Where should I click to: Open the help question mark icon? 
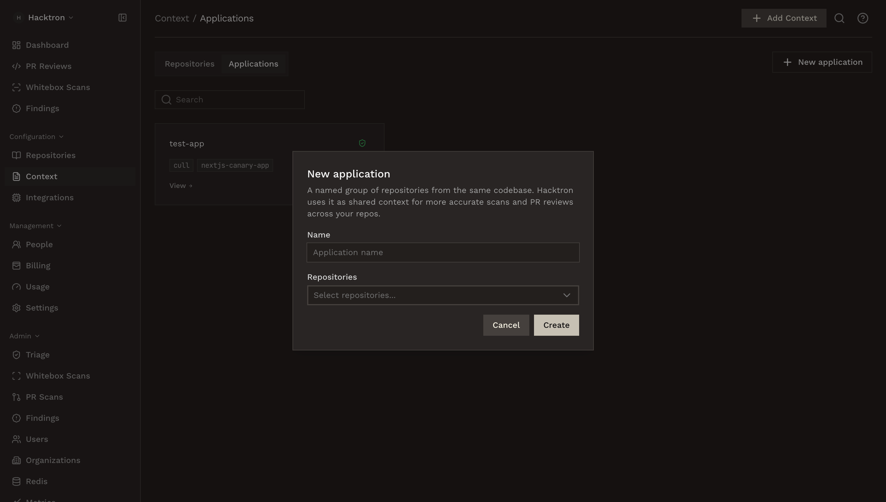pos(863,18)
